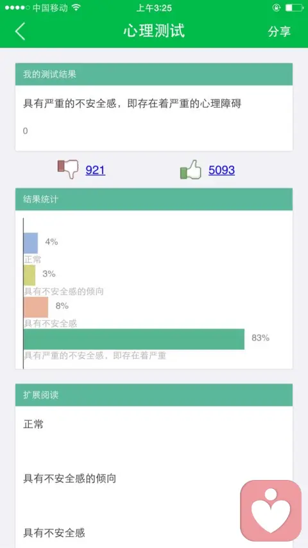308x548 pixels.
Task: Tap the 扩展阅读 section header
Action: coord(154,395)
